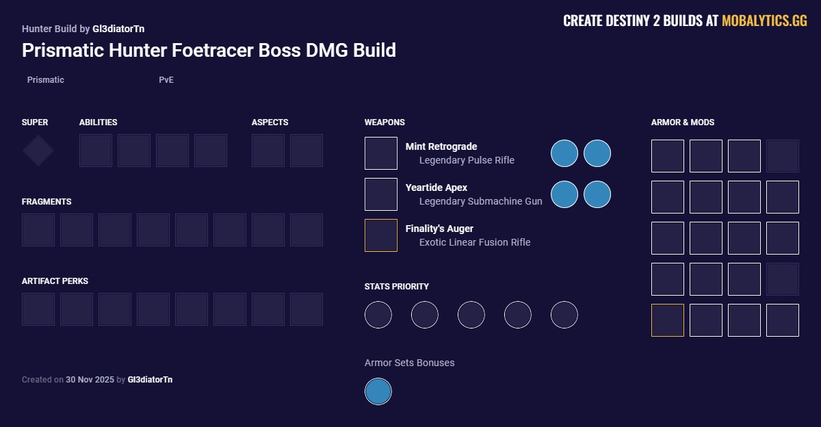Viewport: 821px width, 427px height.
Task: Select the Super slot diamond
Action: pos(38,150)
